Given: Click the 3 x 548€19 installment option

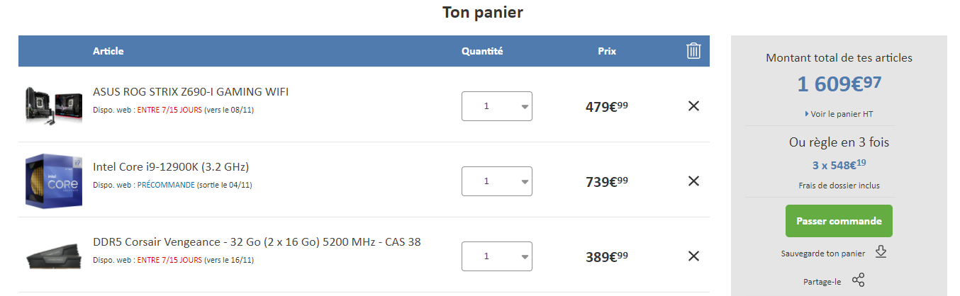Looking at the screenshot, I should click(839, 166).
